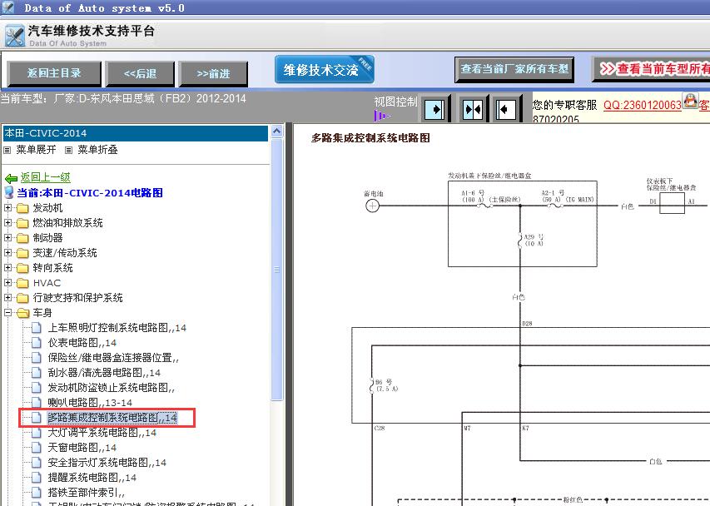Viewport: 710px width, 506px height.
Task: Open 安全指示灯系统电路图 entry
Action: (107, 462)
